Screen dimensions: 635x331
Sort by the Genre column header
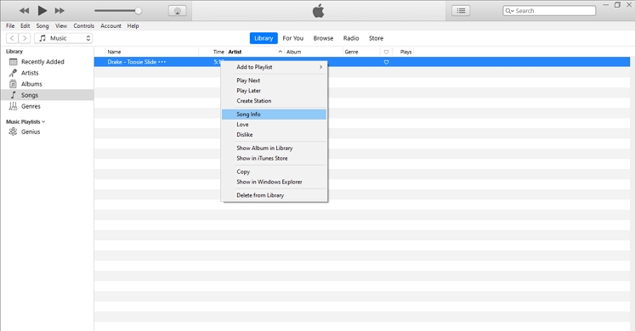(x=361, y=52)
